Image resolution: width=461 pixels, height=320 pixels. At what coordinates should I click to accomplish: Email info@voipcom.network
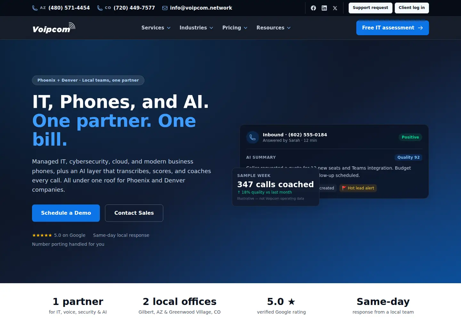pos(201,8)
